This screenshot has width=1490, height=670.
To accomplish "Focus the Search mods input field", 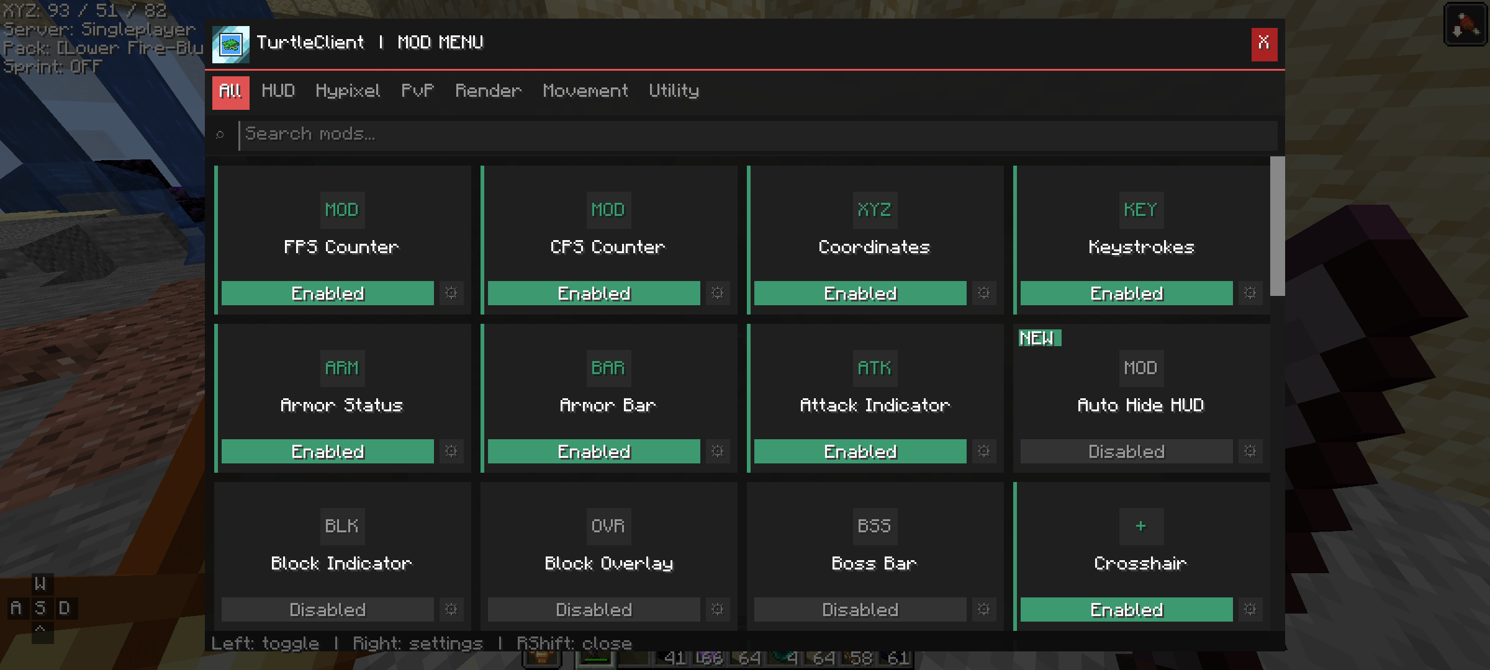I will 758,135.
